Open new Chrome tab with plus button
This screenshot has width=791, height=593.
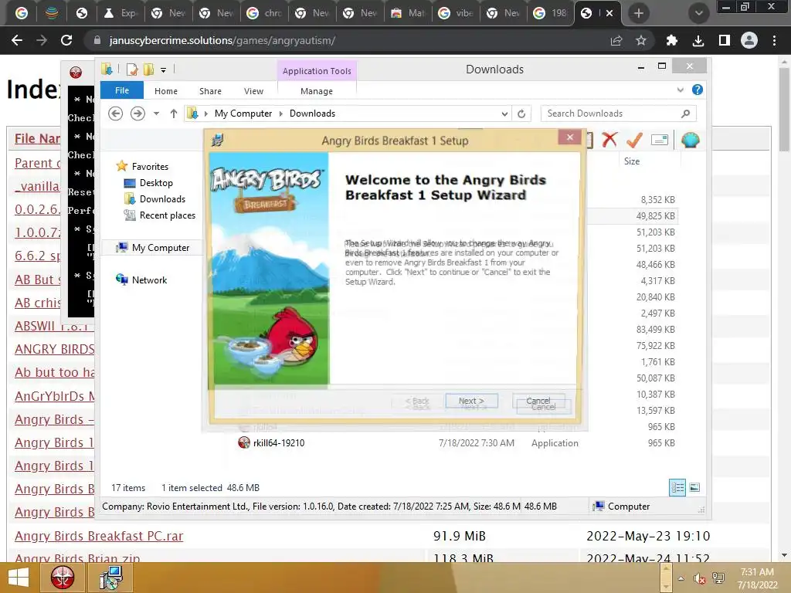coord(639,13)
